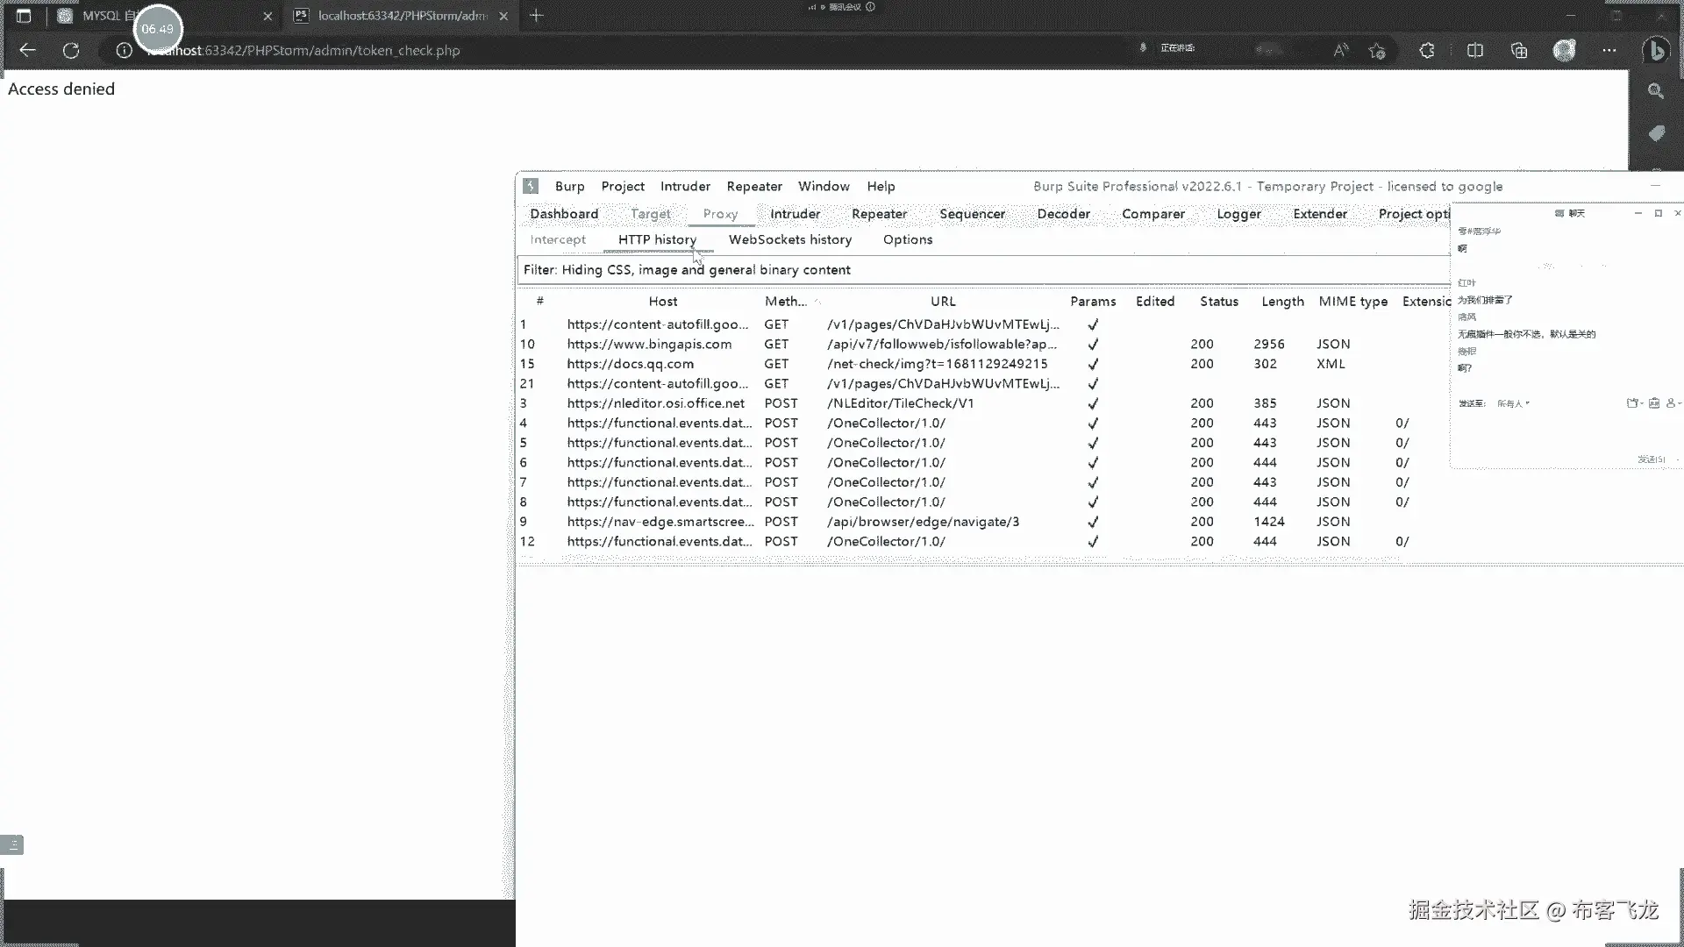The image size is (1684, 947).
Task: Open the chat recipient dropdown 所有人
Action: point(1513,403)
